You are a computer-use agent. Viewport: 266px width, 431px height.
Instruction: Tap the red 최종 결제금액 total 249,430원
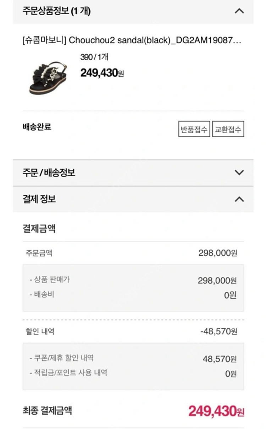216,411
